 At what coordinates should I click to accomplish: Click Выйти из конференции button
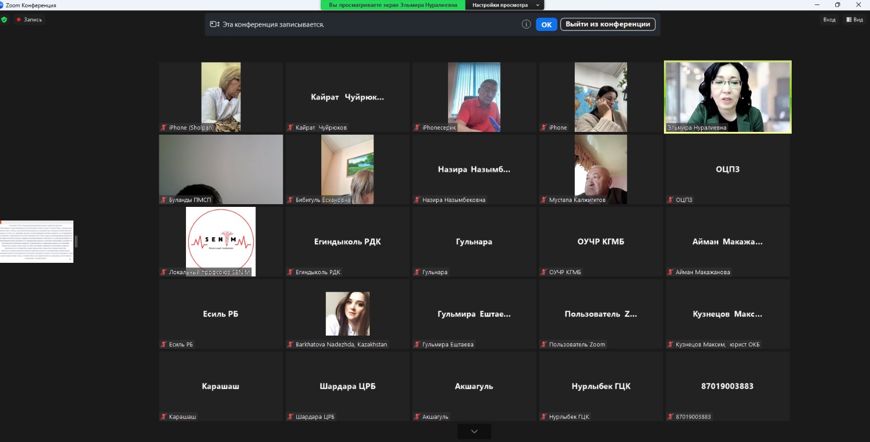(x=607, y=24)
